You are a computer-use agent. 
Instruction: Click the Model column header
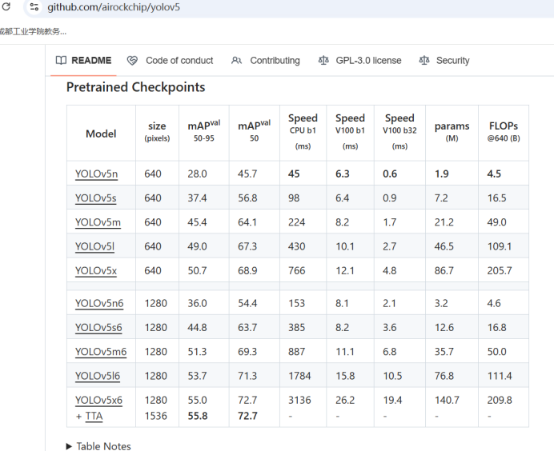(101, 134)
